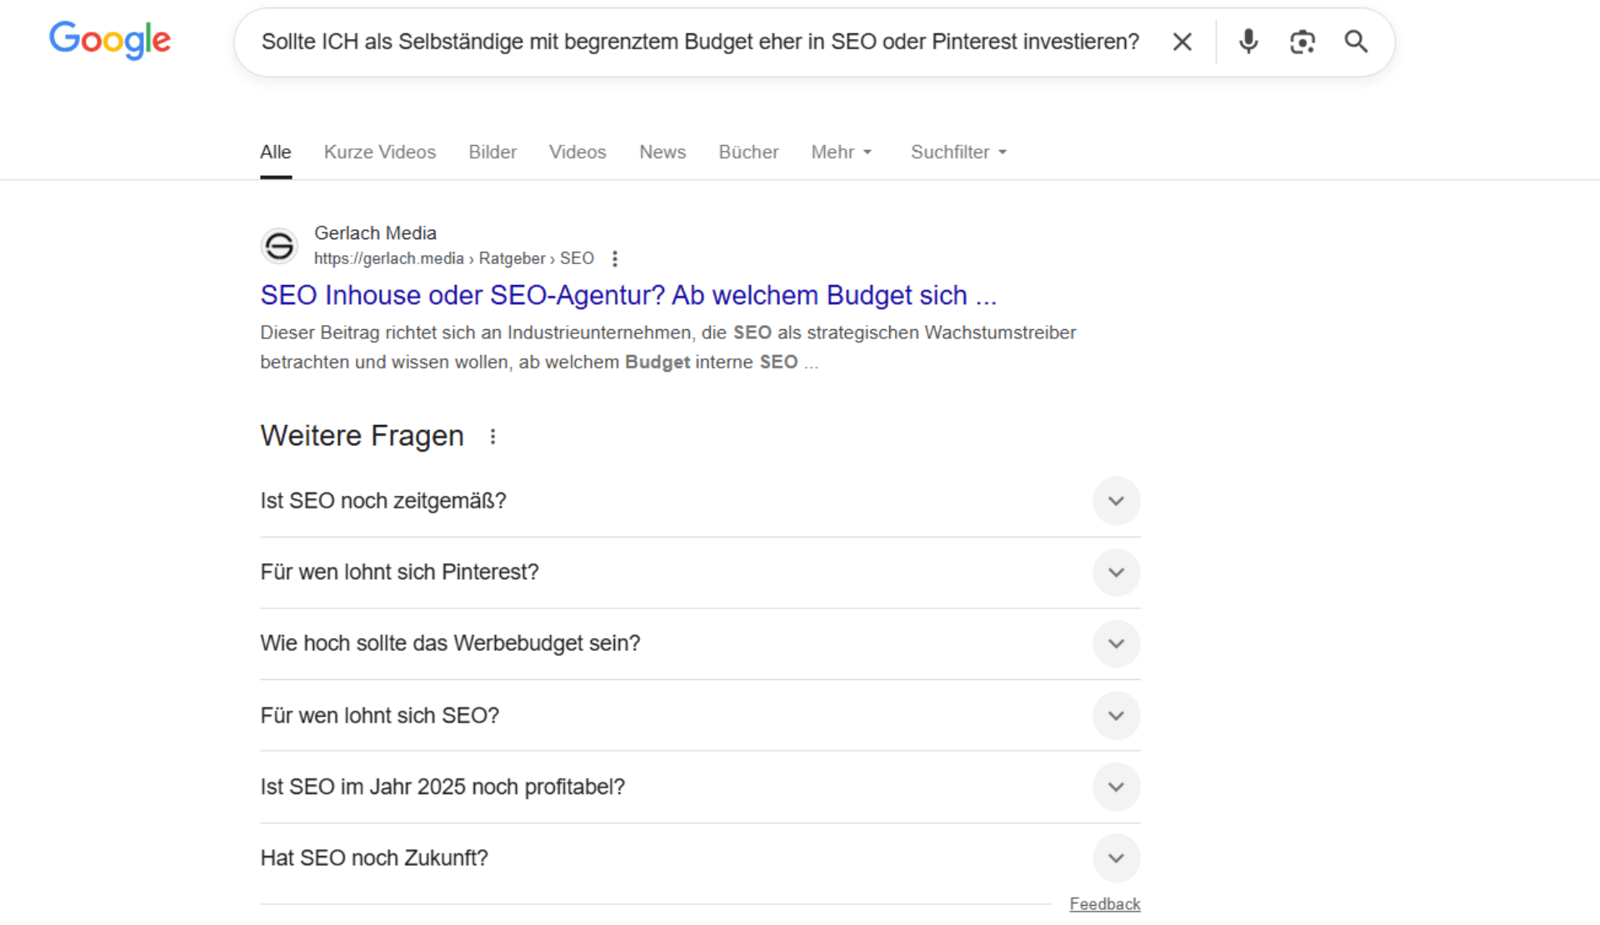Switch to the Bilder tab
1600x925 pixels.
492,152
